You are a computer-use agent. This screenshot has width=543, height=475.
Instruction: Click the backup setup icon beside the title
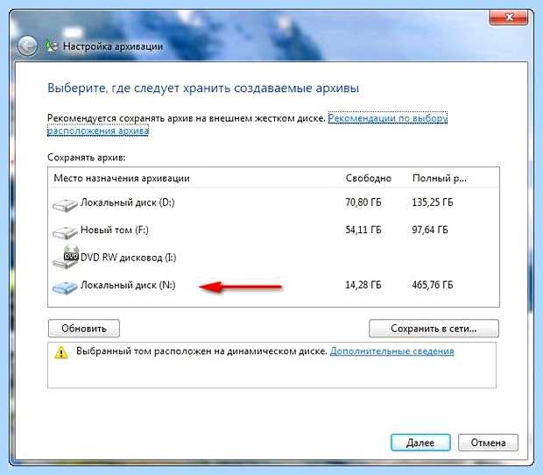click(x=52, y=46)
